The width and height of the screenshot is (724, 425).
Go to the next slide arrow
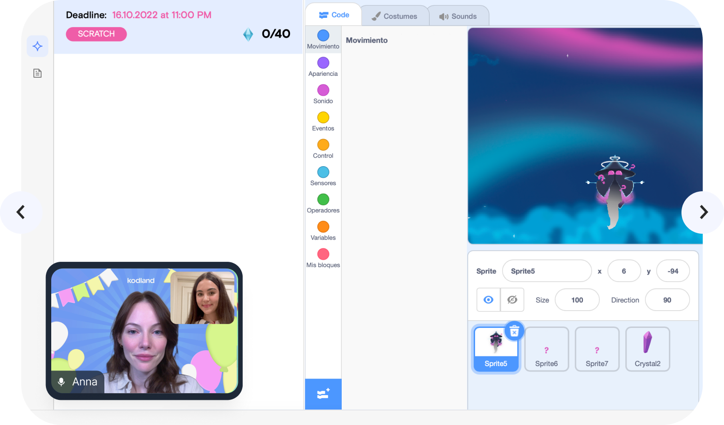[x=703, y=212]
